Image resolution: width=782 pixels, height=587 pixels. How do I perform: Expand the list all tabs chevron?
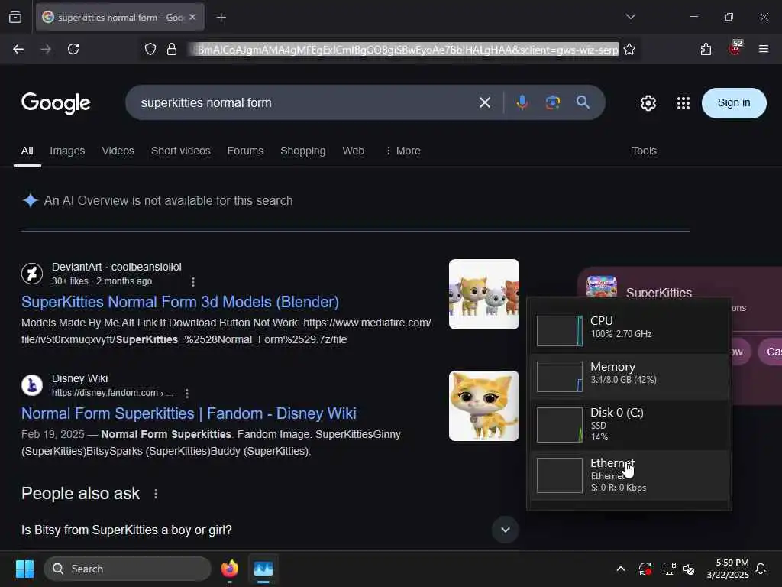point(630,17)
